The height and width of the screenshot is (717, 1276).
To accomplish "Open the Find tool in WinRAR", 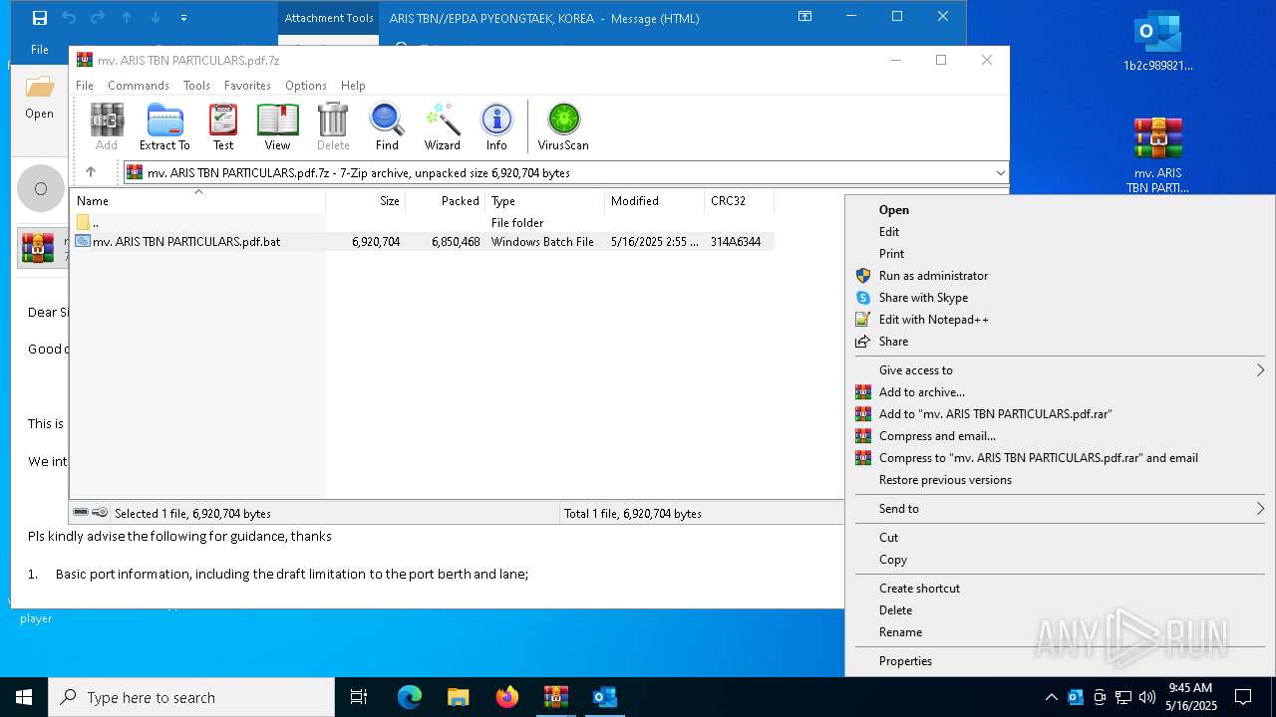I will click(387, 126).
